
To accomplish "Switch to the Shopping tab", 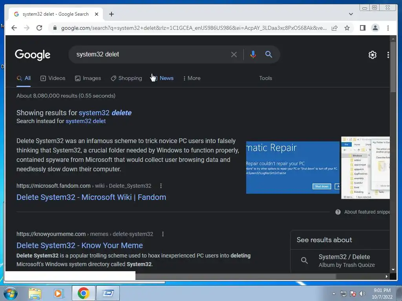I will coord(126,78).
